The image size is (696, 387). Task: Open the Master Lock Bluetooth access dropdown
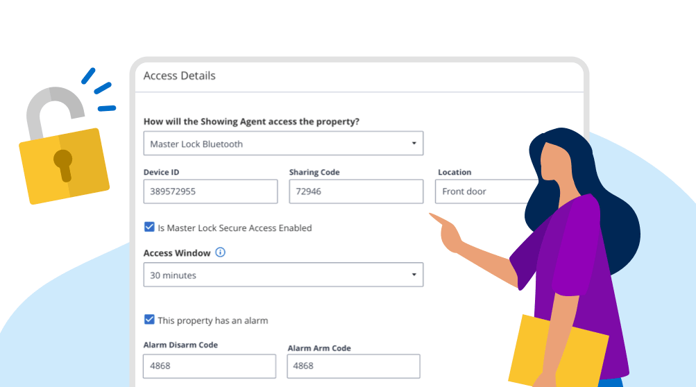pos(283,144)
